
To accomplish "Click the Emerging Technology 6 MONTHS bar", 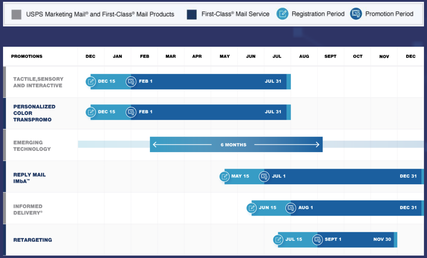I will click(x=236, y=144).
